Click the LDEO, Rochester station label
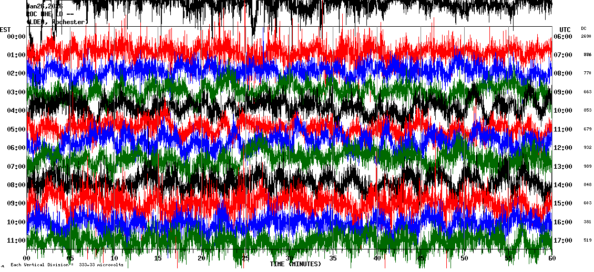The image size is (594, 272). (x=57, y=22)
